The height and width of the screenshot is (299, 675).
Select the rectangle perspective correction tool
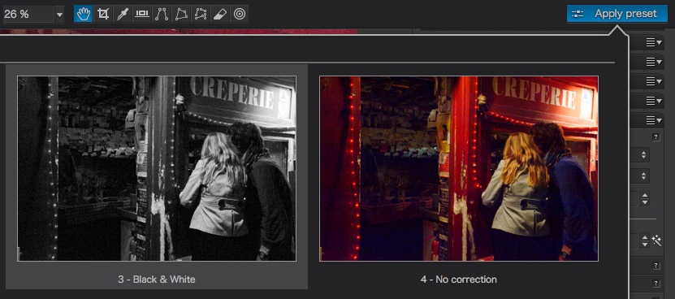pyautogui.click(x=181, y=14)
